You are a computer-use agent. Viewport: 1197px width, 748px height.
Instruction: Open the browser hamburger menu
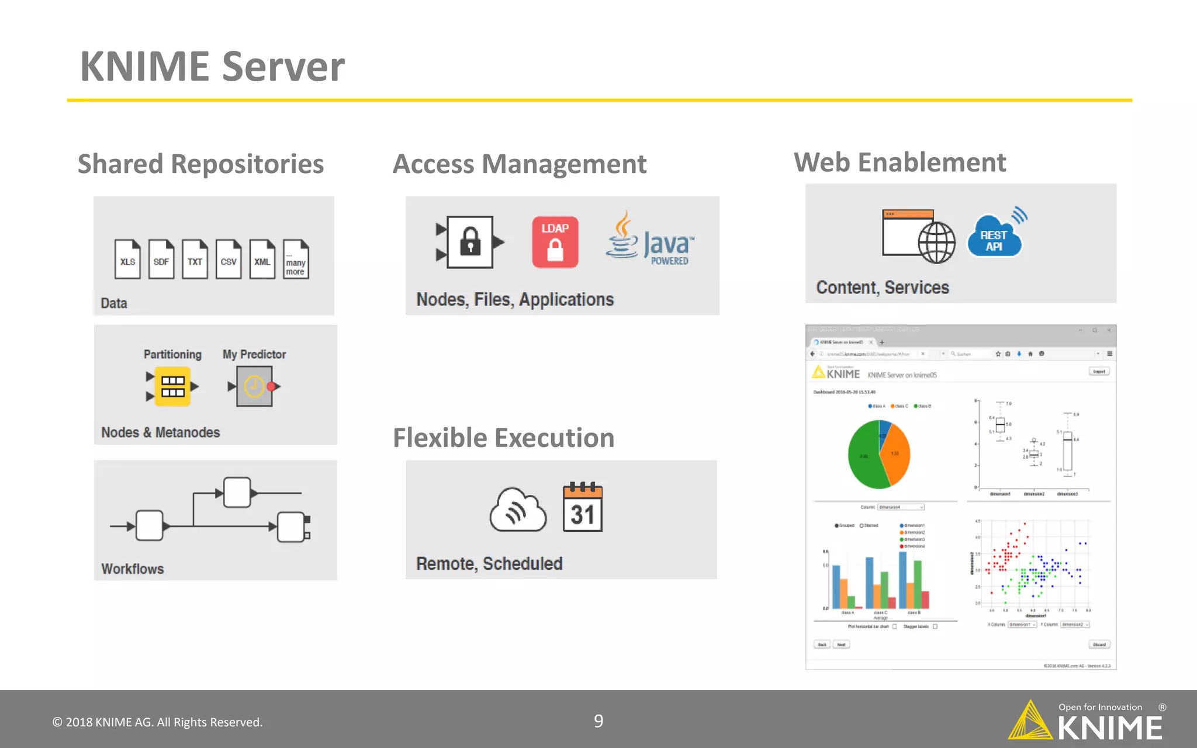click(1110, 354)
